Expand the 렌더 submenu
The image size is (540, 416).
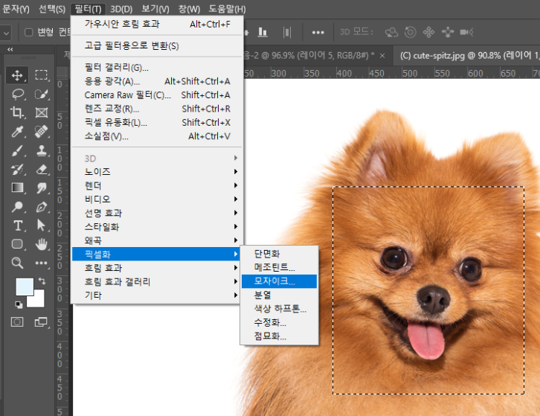[157, 185]
